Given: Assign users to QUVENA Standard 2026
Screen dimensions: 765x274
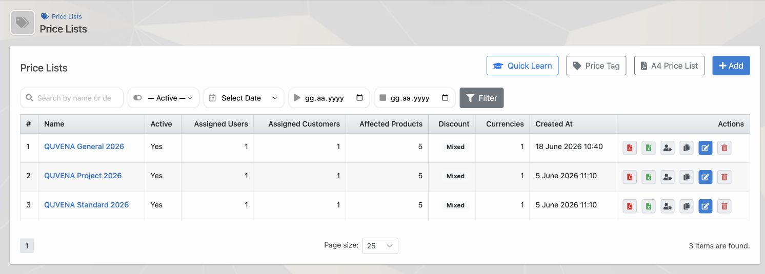Looking at the screenshot, I should [x=668, y=206].
